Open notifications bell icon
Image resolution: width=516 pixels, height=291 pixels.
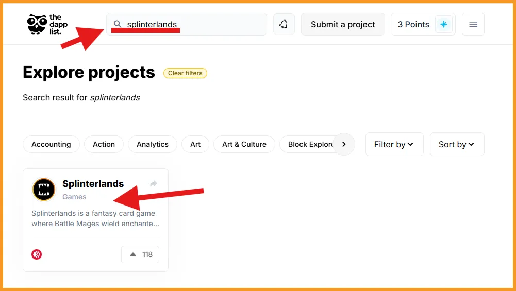click(284, 24)
